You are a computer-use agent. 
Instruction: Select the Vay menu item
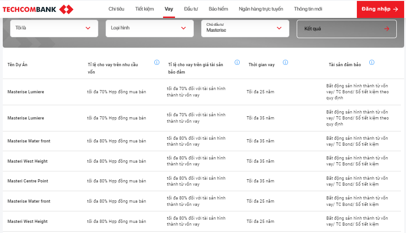coord(169,9)
